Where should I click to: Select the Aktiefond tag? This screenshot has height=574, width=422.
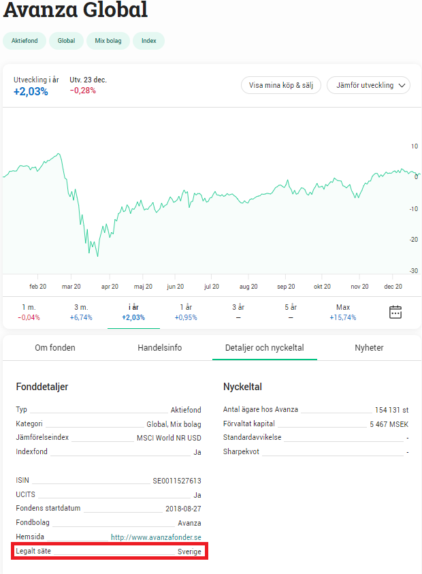pyautogui.click(x=25, y=41)
